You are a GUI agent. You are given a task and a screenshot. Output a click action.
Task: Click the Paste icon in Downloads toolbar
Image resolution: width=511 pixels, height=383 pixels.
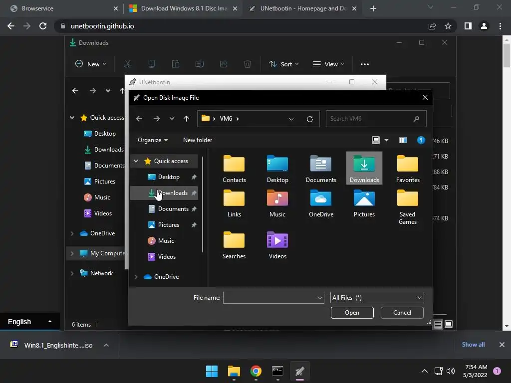pyautogui.click(x=176, y=64)
